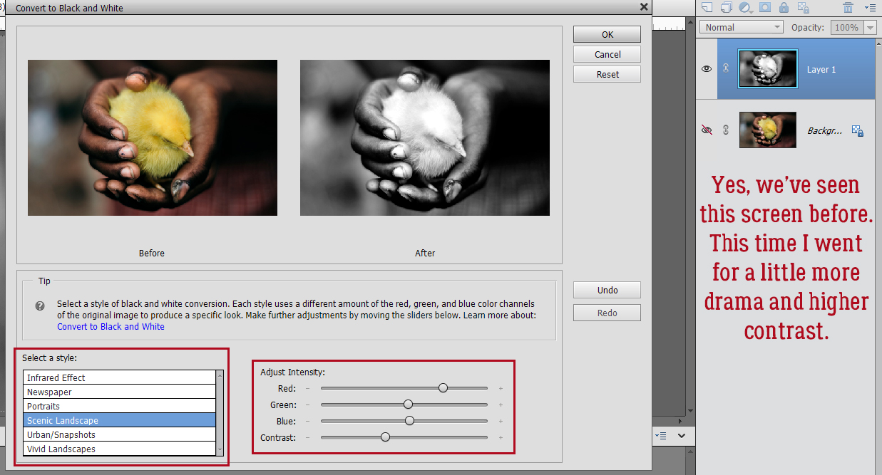Select the Background layer thumbnail
Screen dimensions: 882x475
point(768,130)
